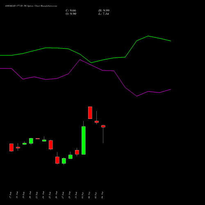Click the red 26 Aug candlestick
205x205 pixels.
(x=57, y=160)
